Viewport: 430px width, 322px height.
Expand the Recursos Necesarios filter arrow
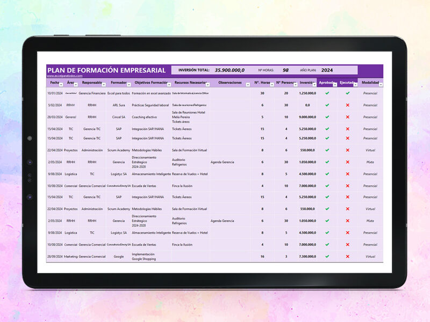[x=207, y=85]
